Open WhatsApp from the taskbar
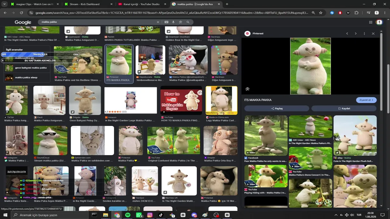The height and width of the screenshot is (219, 390). (x=139, y=215)
